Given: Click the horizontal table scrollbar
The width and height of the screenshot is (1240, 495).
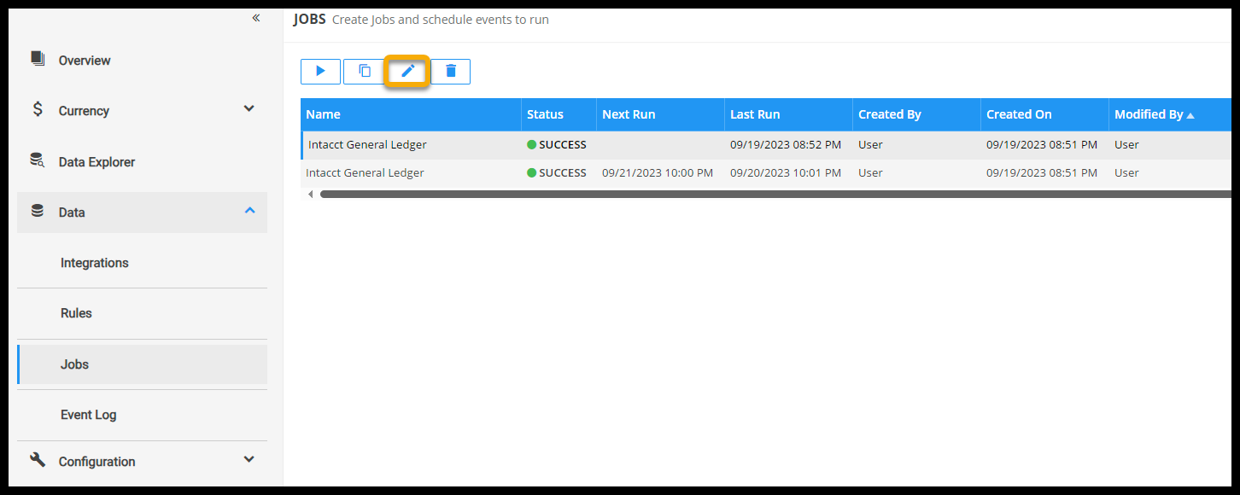Looking at the screenshot, I should point(769,195).
